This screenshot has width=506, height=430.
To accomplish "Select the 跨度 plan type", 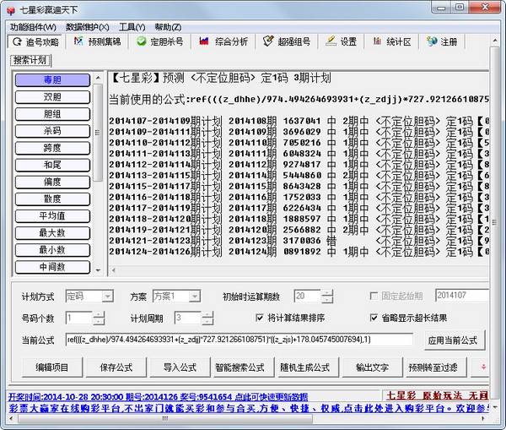I will point(52,148).
